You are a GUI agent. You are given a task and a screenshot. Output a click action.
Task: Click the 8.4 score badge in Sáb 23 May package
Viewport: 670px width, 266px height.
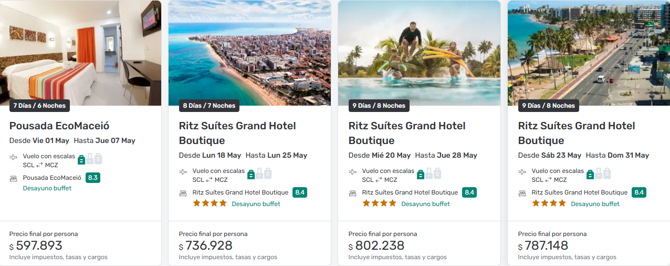(x=638, y=192)
